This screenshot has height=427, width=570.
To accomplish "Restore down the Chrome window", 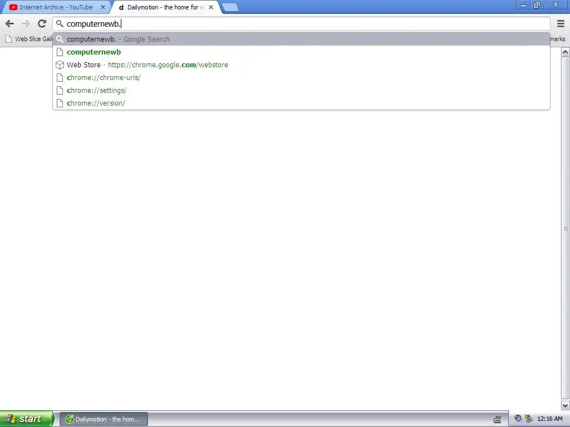I will tap(537, 5).
